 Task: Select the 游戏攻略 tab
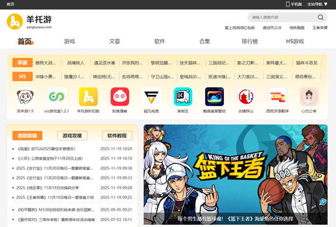(72, 136)
